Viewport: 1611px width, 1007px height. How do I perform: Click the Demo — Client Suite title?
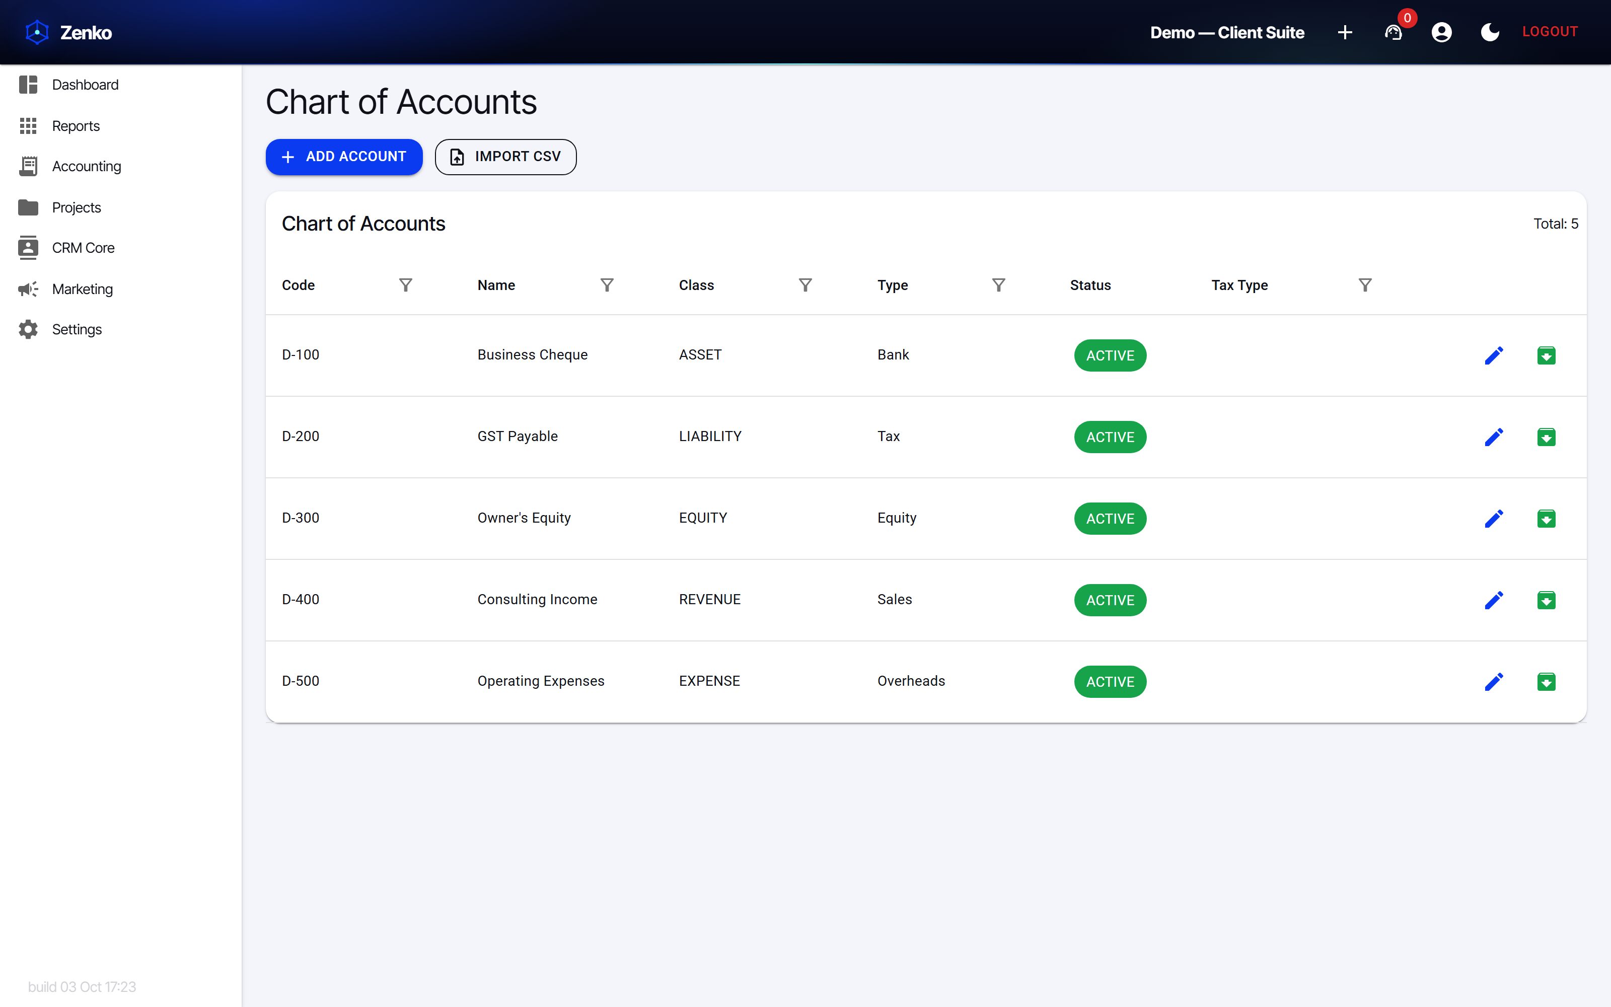tap(1227, 32)
